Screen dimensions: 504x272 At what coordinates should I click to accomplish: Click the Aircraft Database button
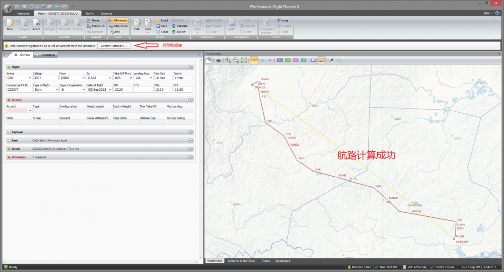tap(114, 46)
